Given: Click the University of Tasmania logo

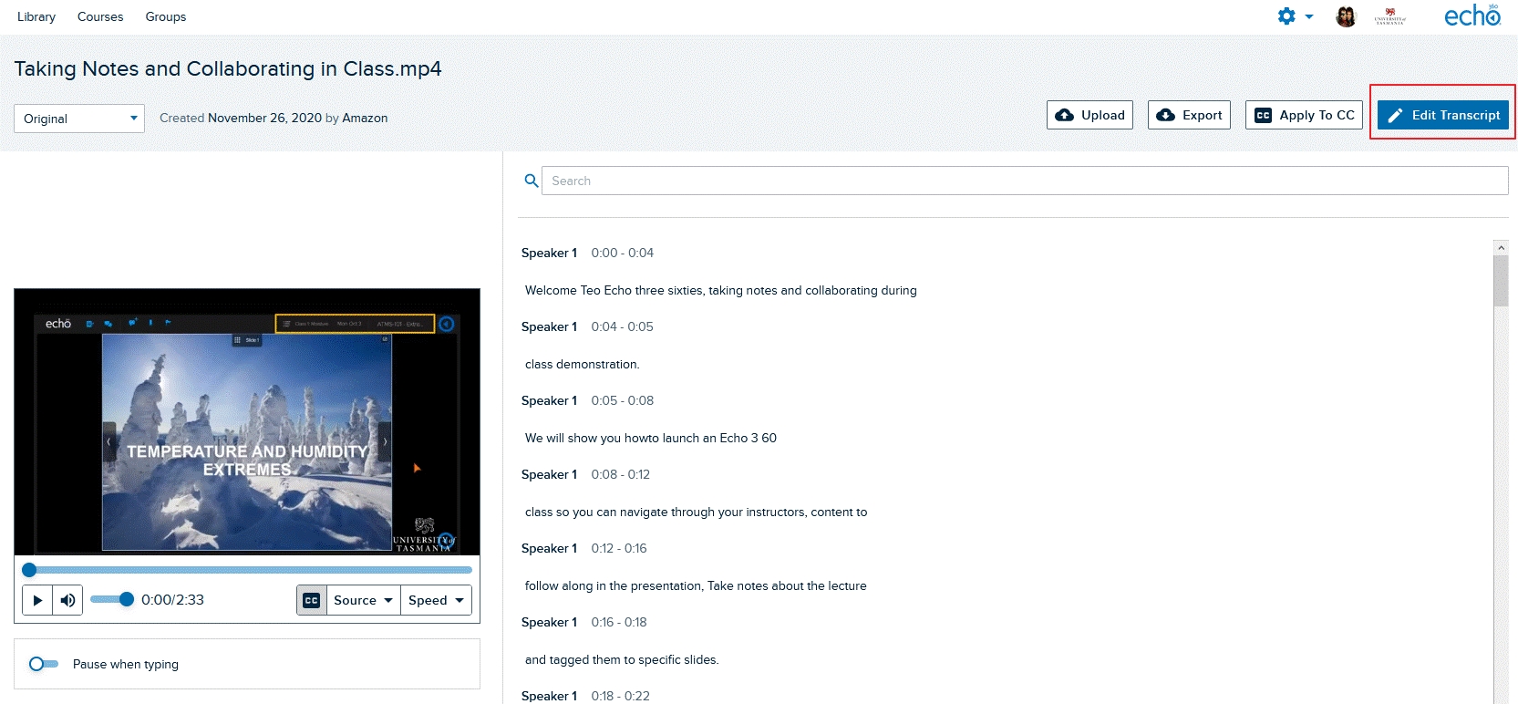Looking at the screenshot, I should click(1390, 16).
